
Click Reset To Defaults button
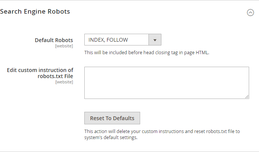pos(112,118)
